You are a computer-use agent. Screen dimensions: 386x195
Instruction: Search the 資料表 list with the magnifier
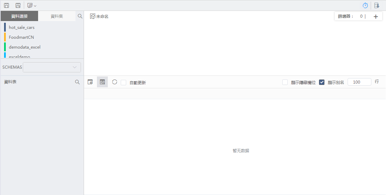coord(78,82)
